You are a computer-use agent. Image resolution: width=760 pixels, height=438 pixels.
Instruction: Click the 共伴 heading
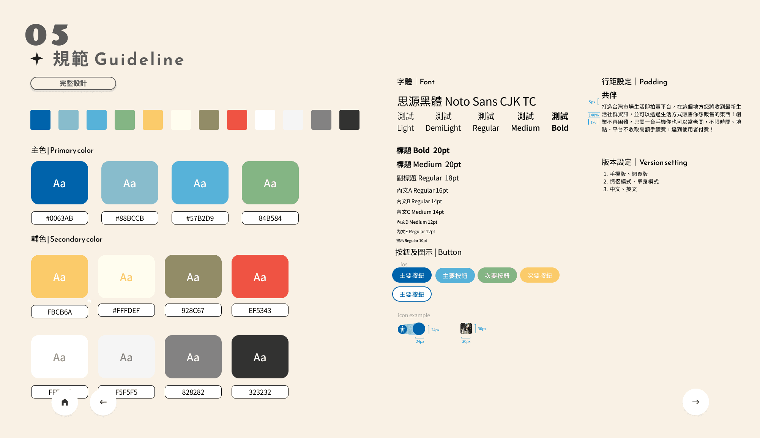pos(609,95)
